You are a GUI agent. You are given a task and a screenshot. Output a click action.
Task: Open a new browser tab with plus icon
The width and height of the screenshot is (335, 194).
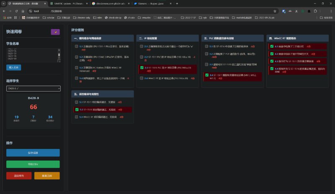coord(177,3)
